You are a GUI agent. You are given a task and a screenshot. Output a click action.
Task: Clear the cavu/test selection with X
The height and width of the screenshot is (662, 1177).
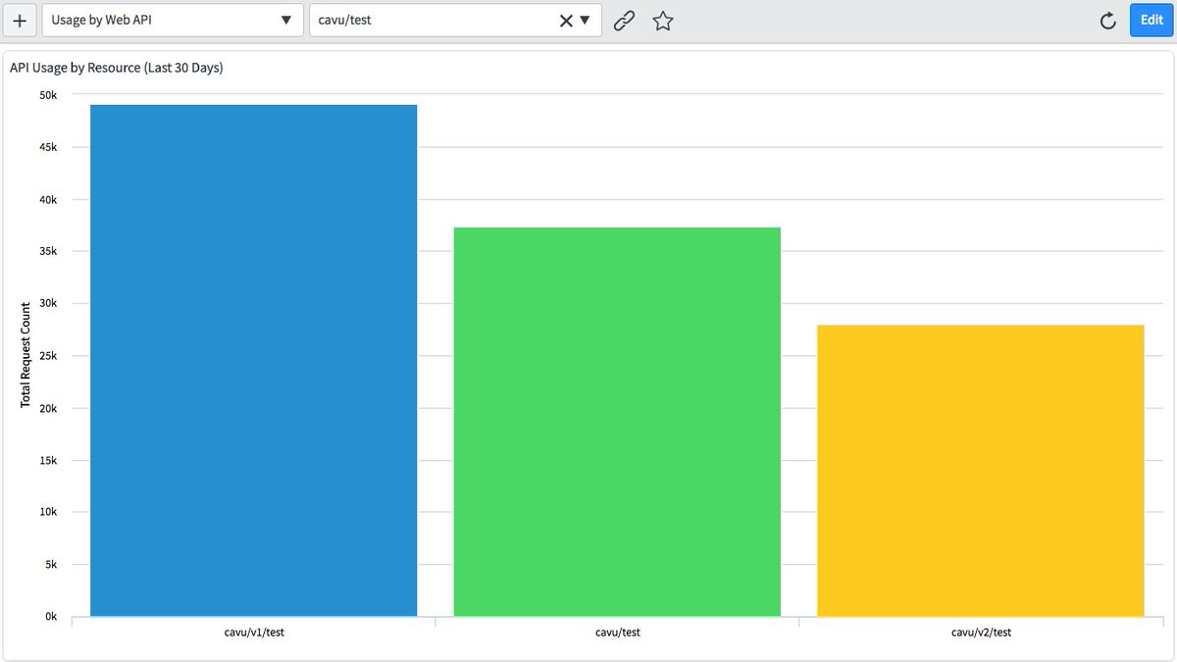[x=566, y=21]
